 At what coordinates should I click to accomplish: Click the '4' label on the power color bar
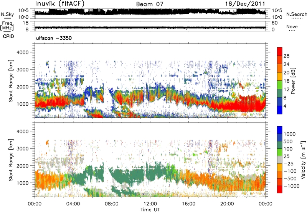click(285, 106)
